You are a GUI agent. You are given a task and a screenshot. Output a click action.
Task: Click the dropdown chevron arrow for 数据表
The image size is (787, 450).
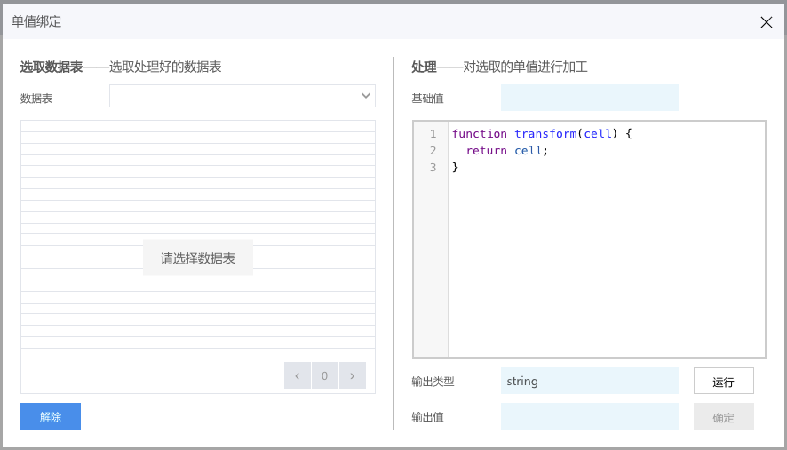click(366, 96)
